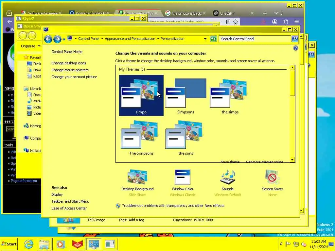Click the Control Panel breadcrumb
This screenshot has height=251, width=335.
pyautogui.click(x=89, y=39)
